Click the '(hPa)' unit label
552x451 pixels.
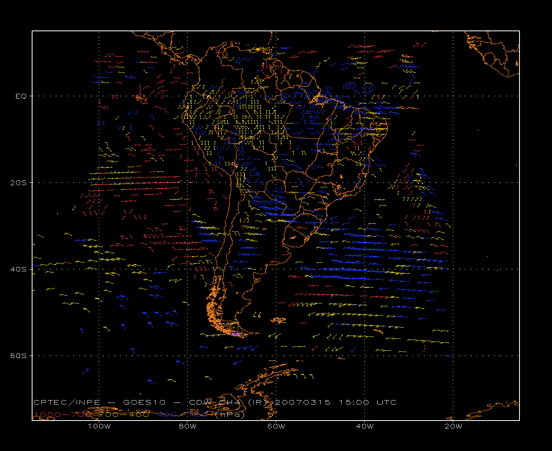tap(230, 415)
